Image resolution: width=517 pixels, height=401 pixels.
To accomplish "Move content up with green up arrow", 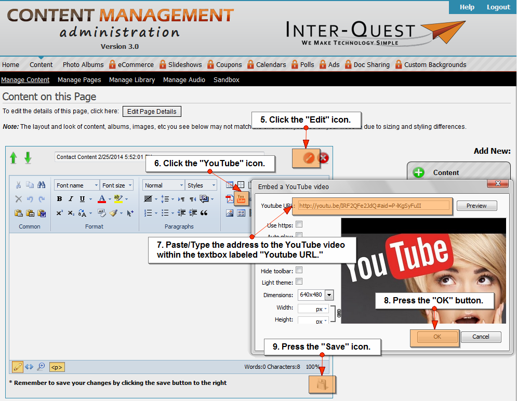I will click(x=14, y=158).
